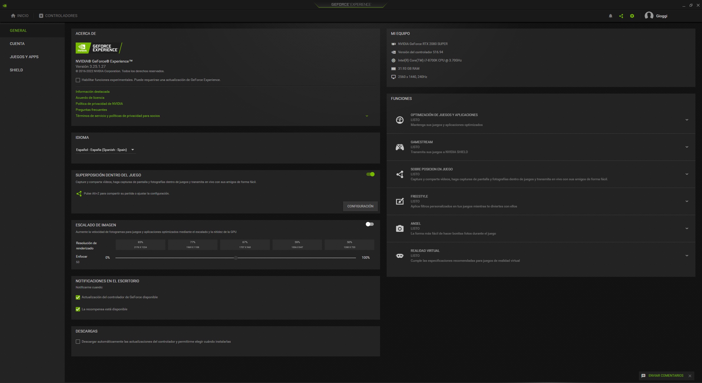The image size is (702, 383).
Task: Open Acuerdo de licencia link
Action: (x=90, y=98)
